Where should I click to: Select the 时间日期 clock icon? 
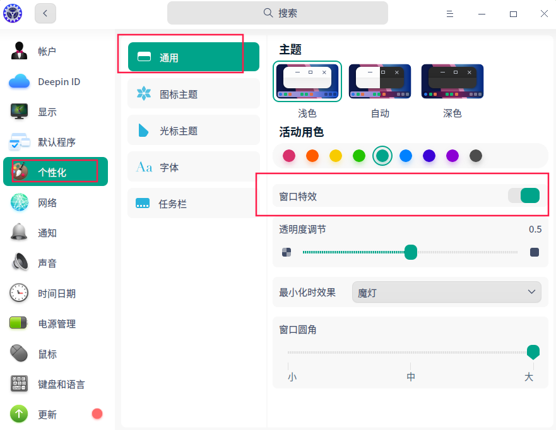(x=19, y=293)
